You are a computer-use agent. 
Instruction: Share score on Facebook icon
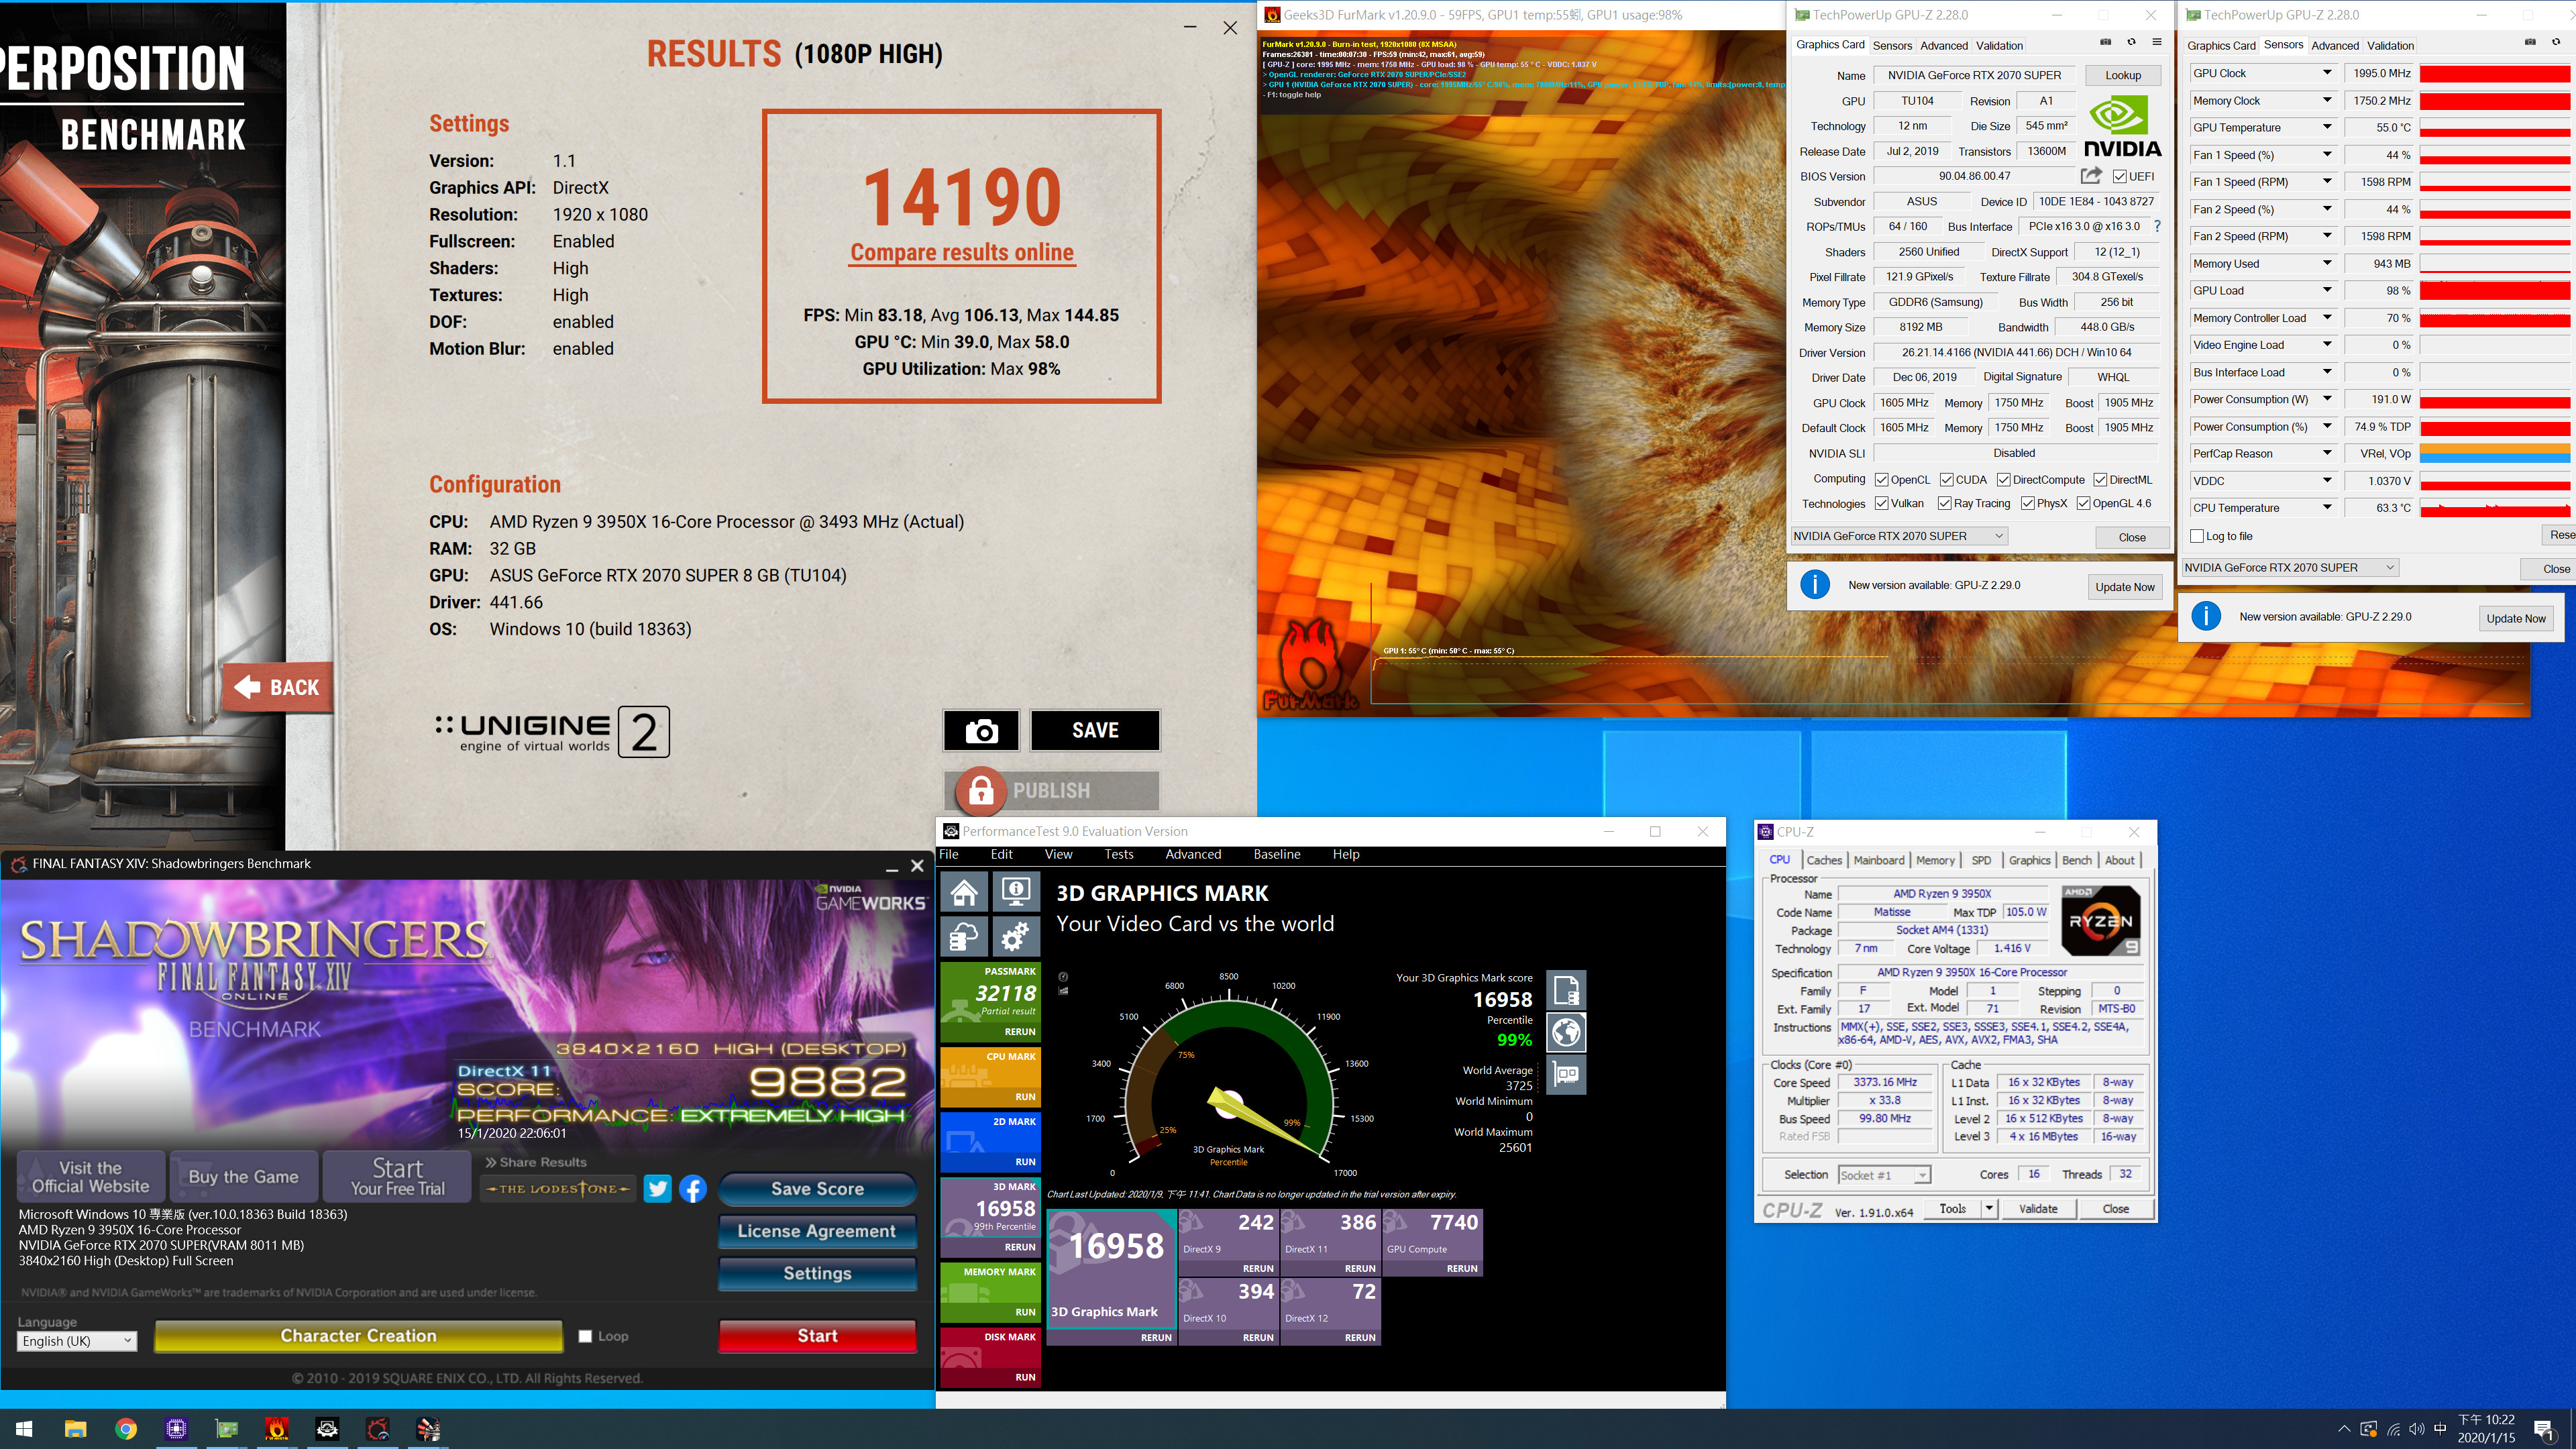(693, 1189)
